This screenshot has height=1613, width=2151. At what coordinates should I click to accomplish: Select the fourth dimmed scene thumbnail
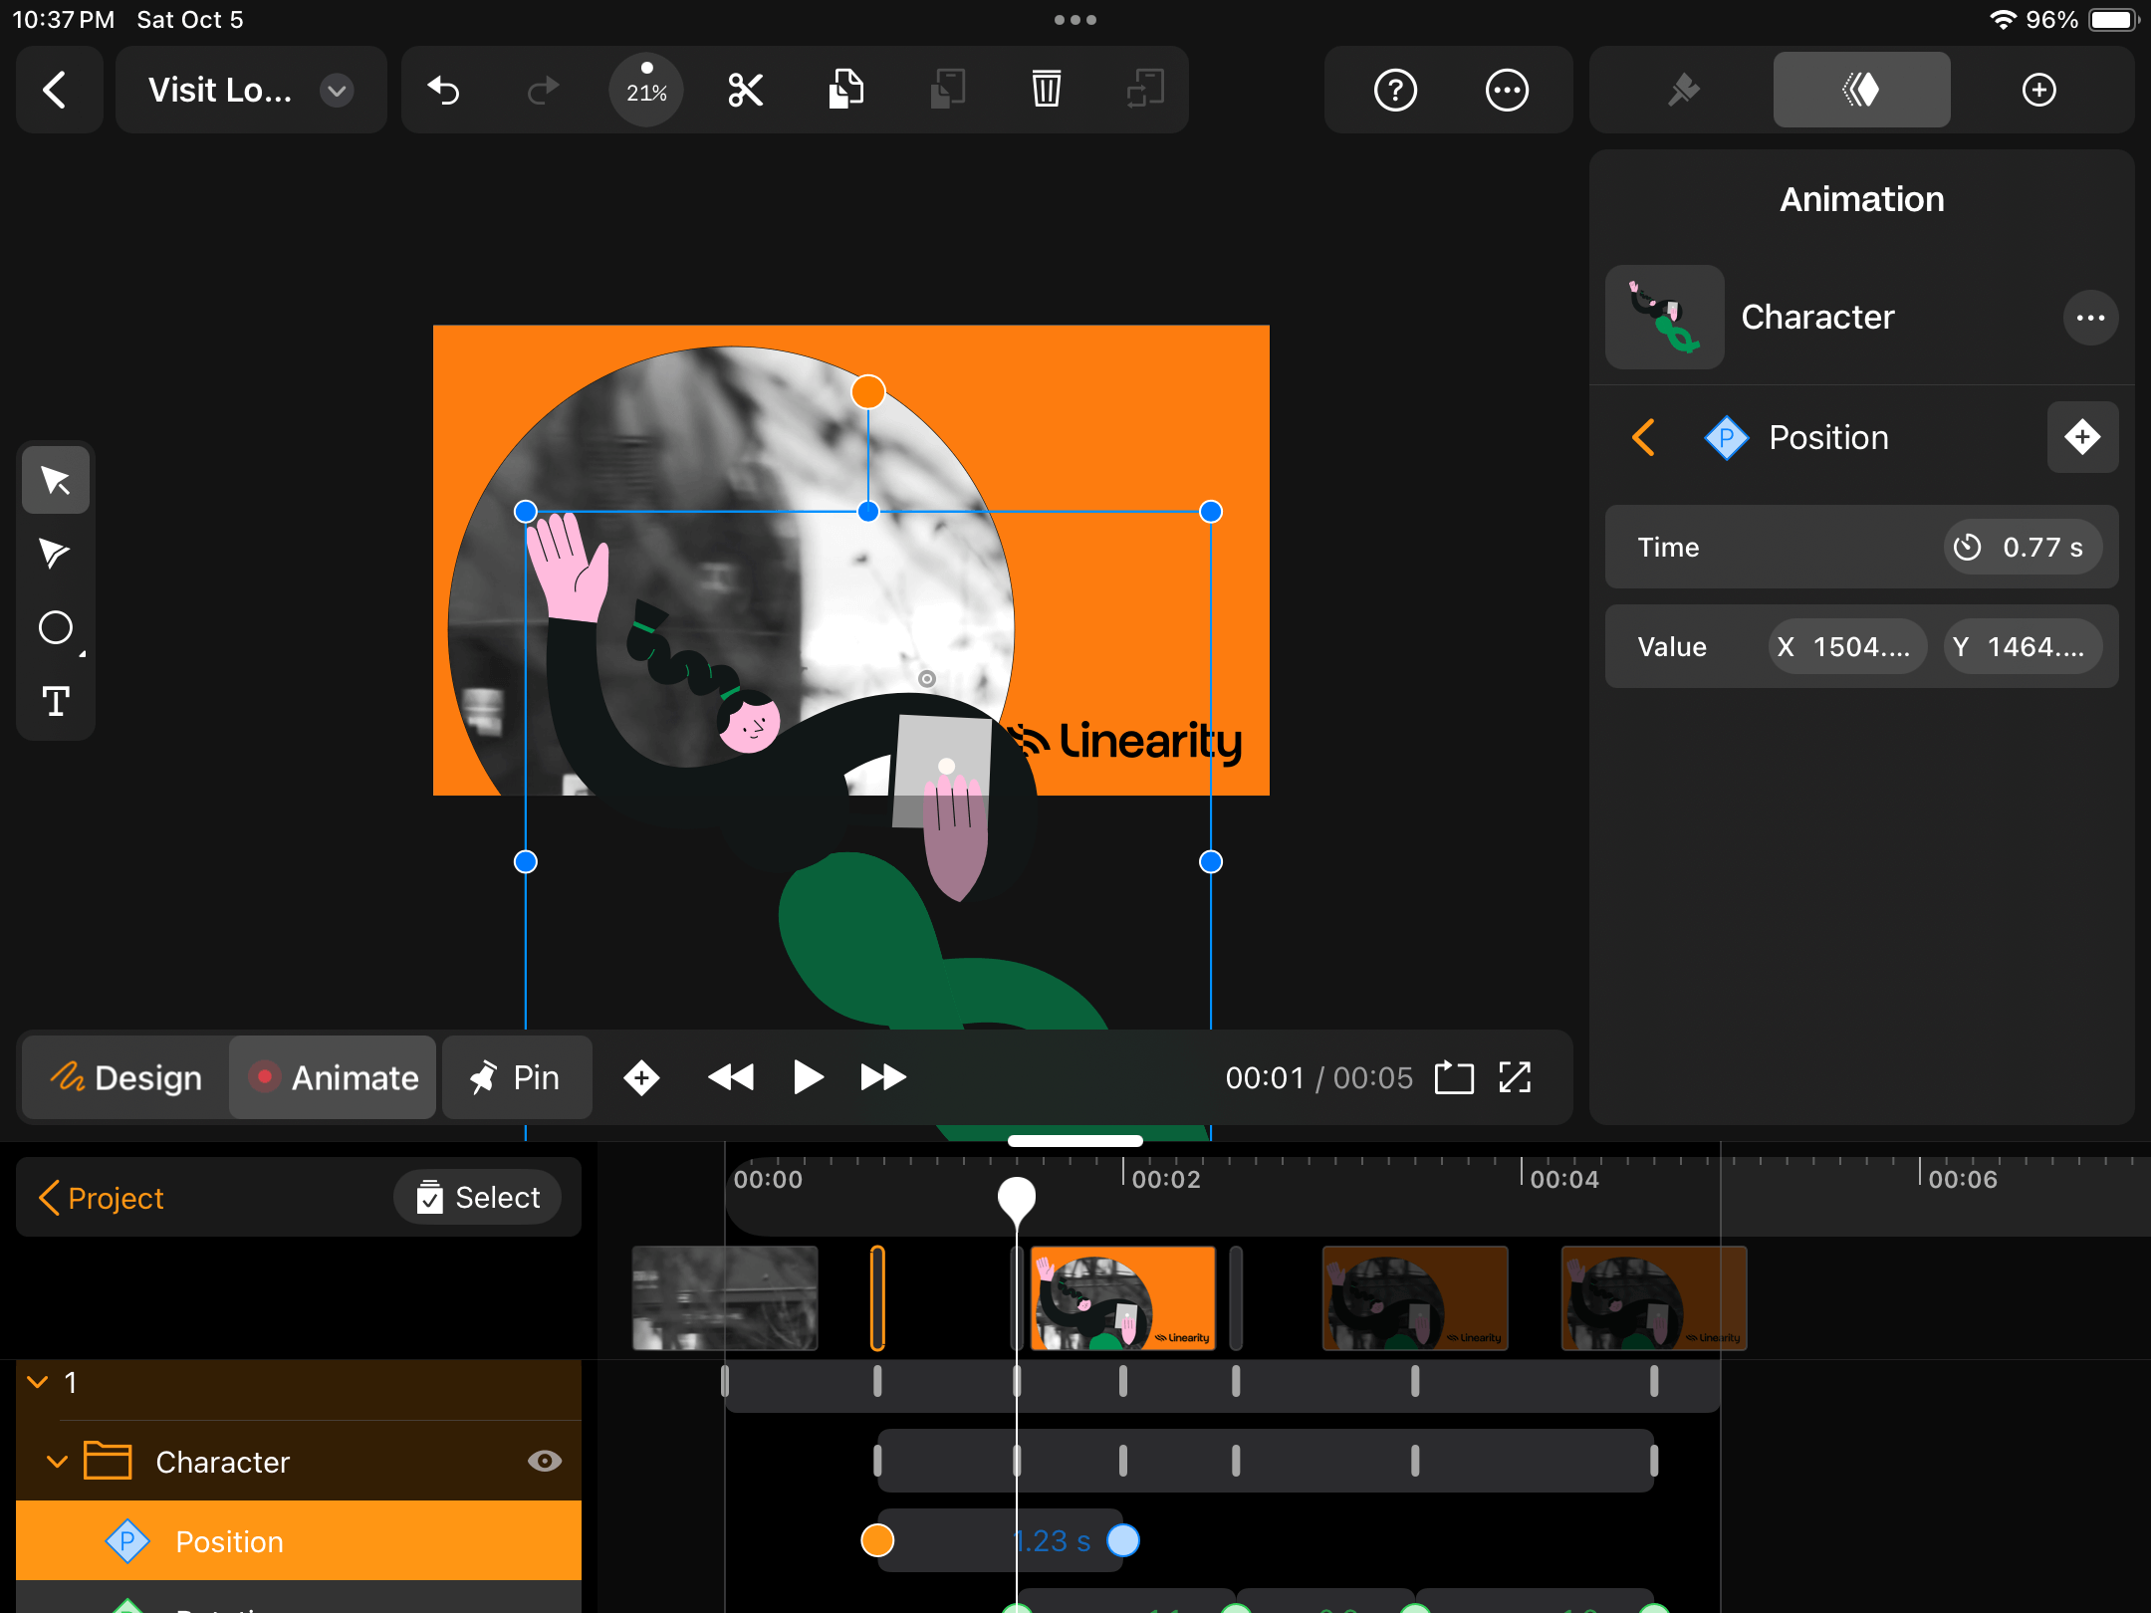pos(1654,1297)
